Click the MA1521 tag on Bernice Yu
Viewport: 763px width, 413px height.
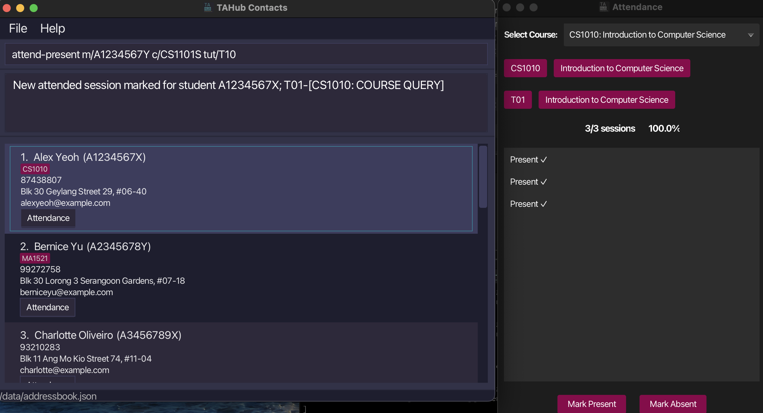coord(35,259)
